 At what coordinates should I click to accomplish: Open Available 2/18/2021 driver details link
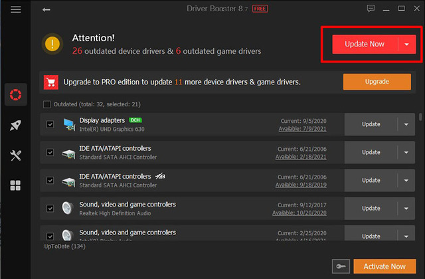(x=301, y=157)
